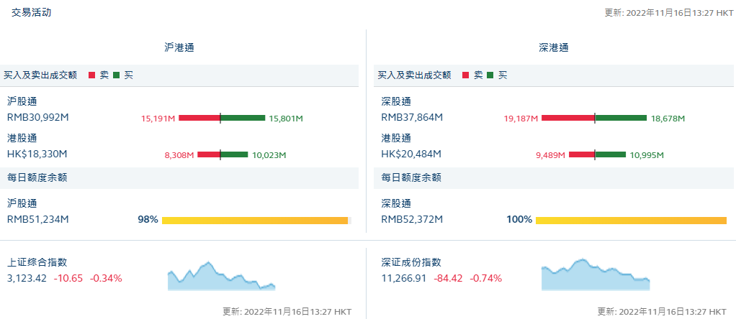Click the 深股通 red sell bar 19,187M
Image resolution: width=736 pixels, height=319 pixels.
tap(567, 118)
